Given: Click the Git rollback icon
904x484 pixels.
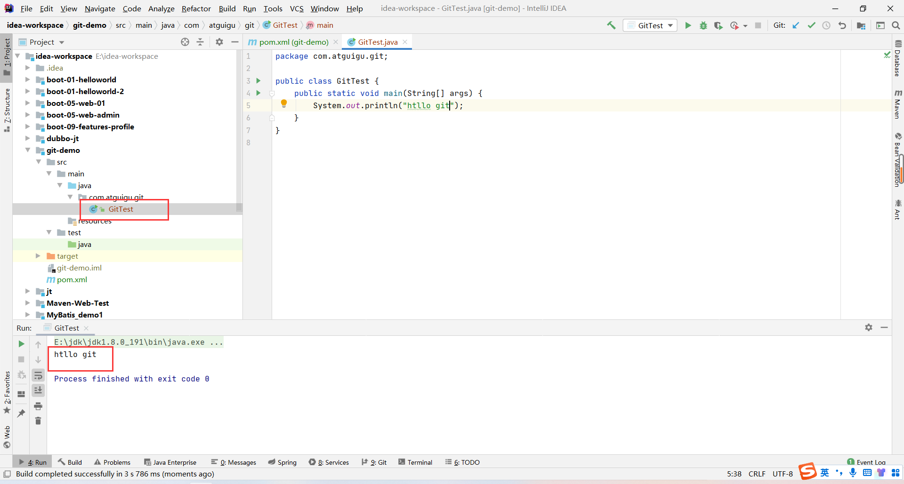Looking at the screenshot, I should tap(842, 25).
